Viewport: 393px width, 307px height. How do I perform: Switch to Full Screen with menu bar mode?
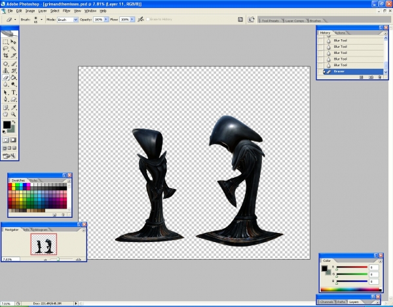tap(9, 148)
